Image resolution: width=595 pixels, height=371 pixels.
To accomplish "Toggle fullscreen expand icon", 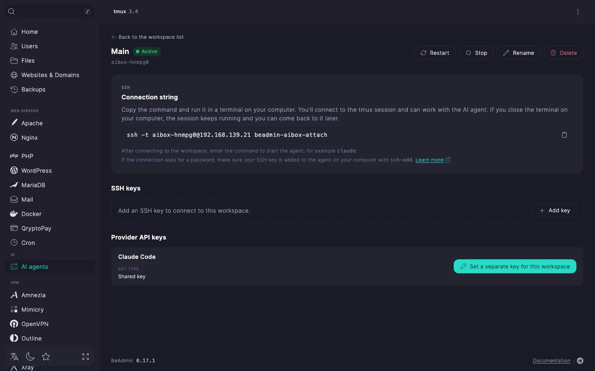I will point(86,357).
